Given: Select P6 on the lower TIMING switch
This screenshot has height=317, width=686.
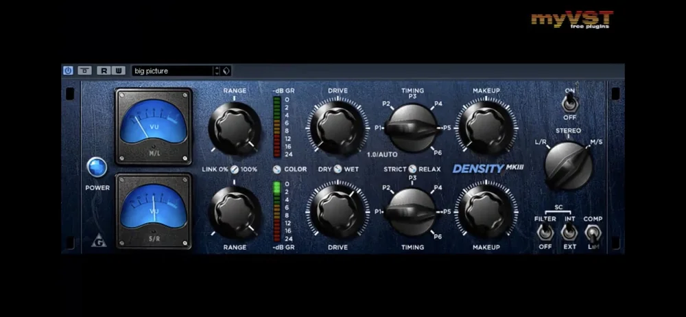Looking at the screenshot, I should pos(438,237).
